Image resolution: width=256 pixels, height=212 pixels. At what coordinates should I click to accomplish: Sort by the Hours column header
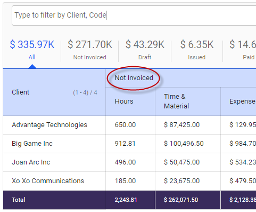point(124,101)
